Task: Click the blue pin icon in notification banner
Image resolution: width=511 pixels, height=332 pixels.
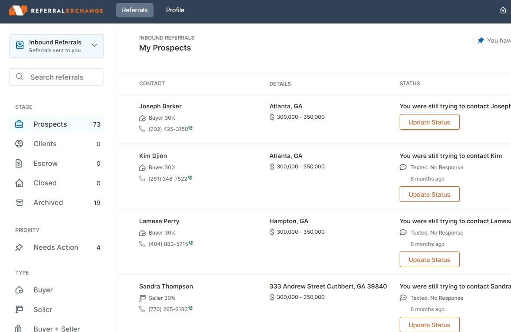Action: 481,40
